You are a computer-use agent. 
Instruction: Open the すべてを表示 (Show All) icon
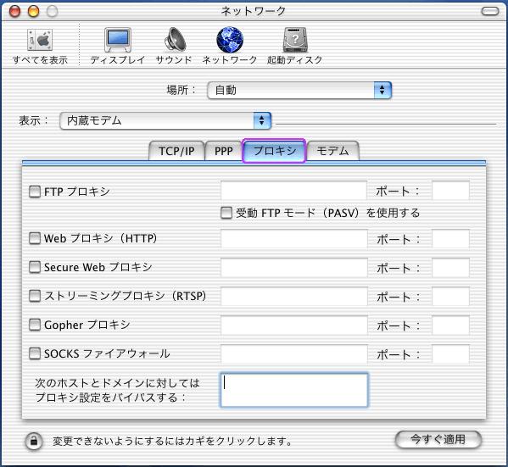(x=40, y=41)
